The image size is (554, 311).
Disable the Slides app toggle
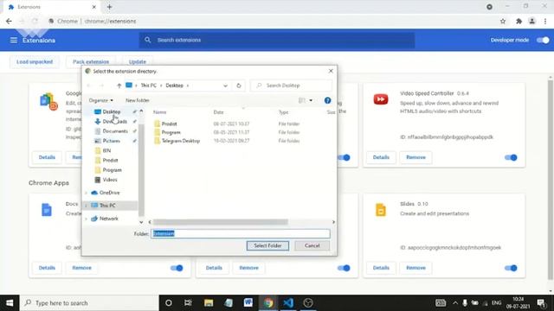tap(511, 268)
